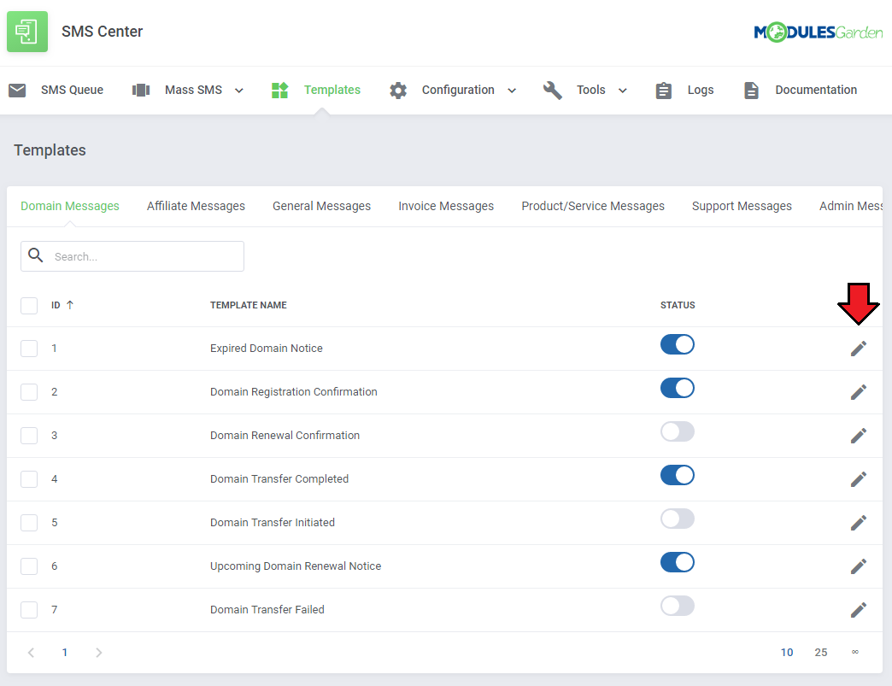892x686 pixels.
Task: Click 'Domain Transfer Failed' name
Action: (267, 610)
